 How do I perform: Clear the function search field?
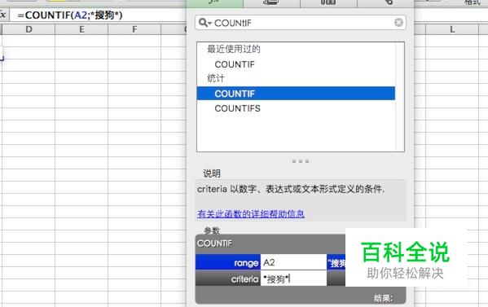coord(398,23)
